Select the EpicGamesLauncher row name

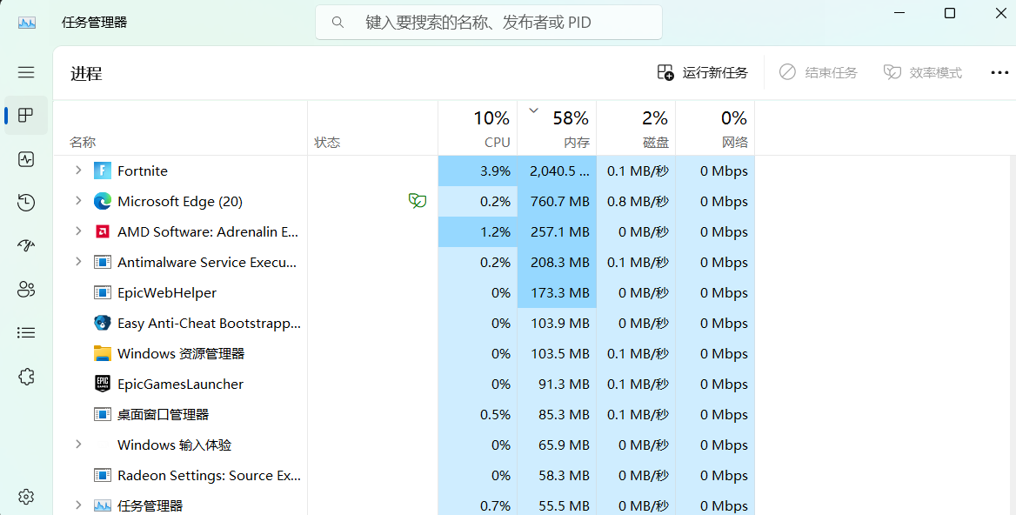click(x=181, y=385)
